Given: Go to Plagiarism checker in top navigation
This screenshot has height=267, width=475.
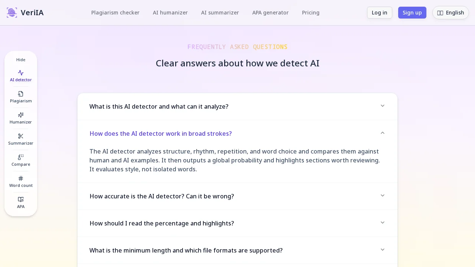Looking at the screenshot, I should [x=115, y=13].
